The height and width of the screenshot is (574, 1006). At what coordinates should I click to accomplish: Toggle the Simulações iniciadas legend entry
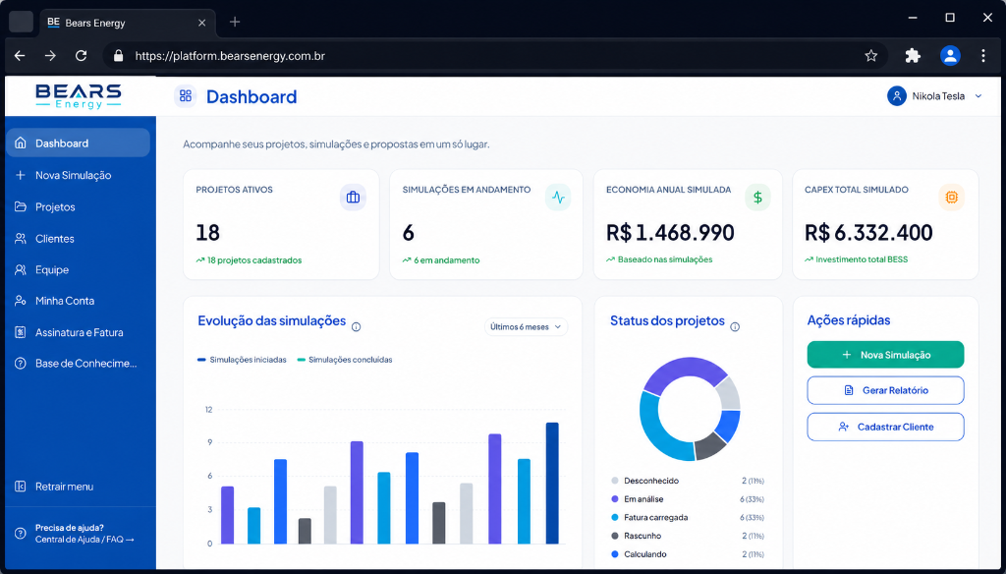(242, 360)
